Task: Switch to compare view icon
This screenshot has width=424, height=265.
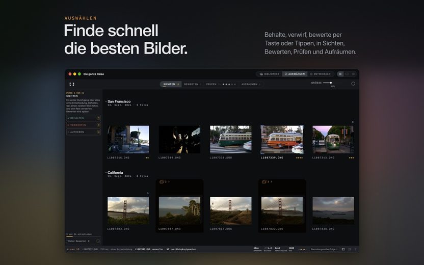Action: click(x=353, y=74)
